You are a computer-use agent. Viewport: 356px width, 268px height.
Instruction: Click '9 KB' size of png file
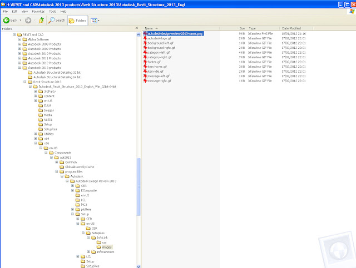[x=242, y=33]
